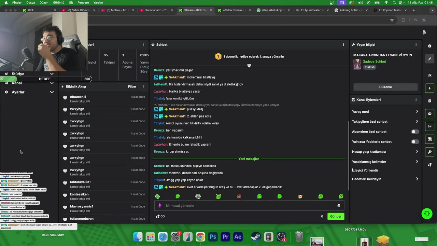Click the HEDEF follower goal progress bar
437x246 pixels.
[46, 79]
